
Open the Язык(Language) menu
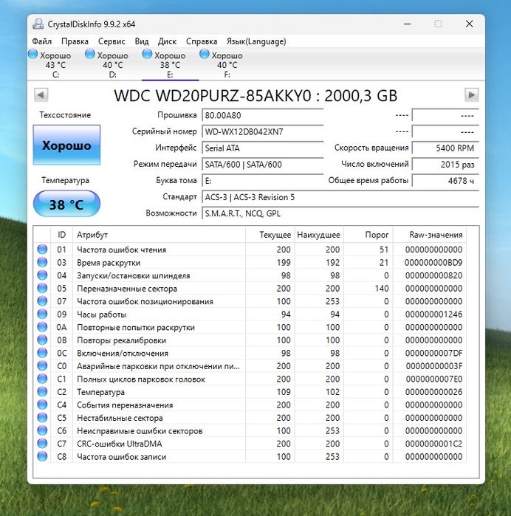point(256,41)
